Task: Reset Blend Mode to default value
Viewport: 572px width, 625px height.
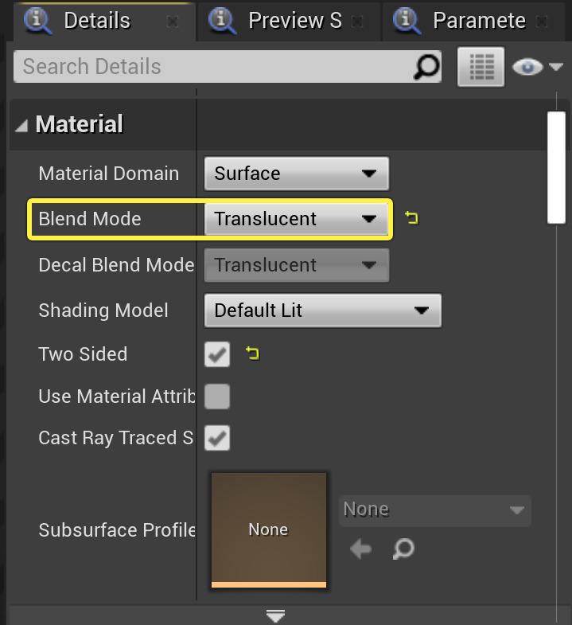Action: pyautogui.click(x=411, y=218)
